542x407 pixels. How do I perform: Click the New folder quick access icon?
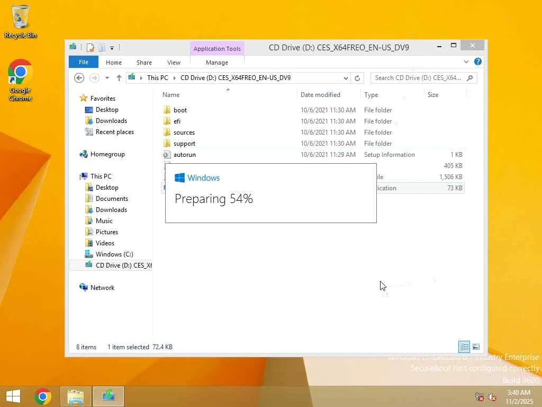point(102,47)
